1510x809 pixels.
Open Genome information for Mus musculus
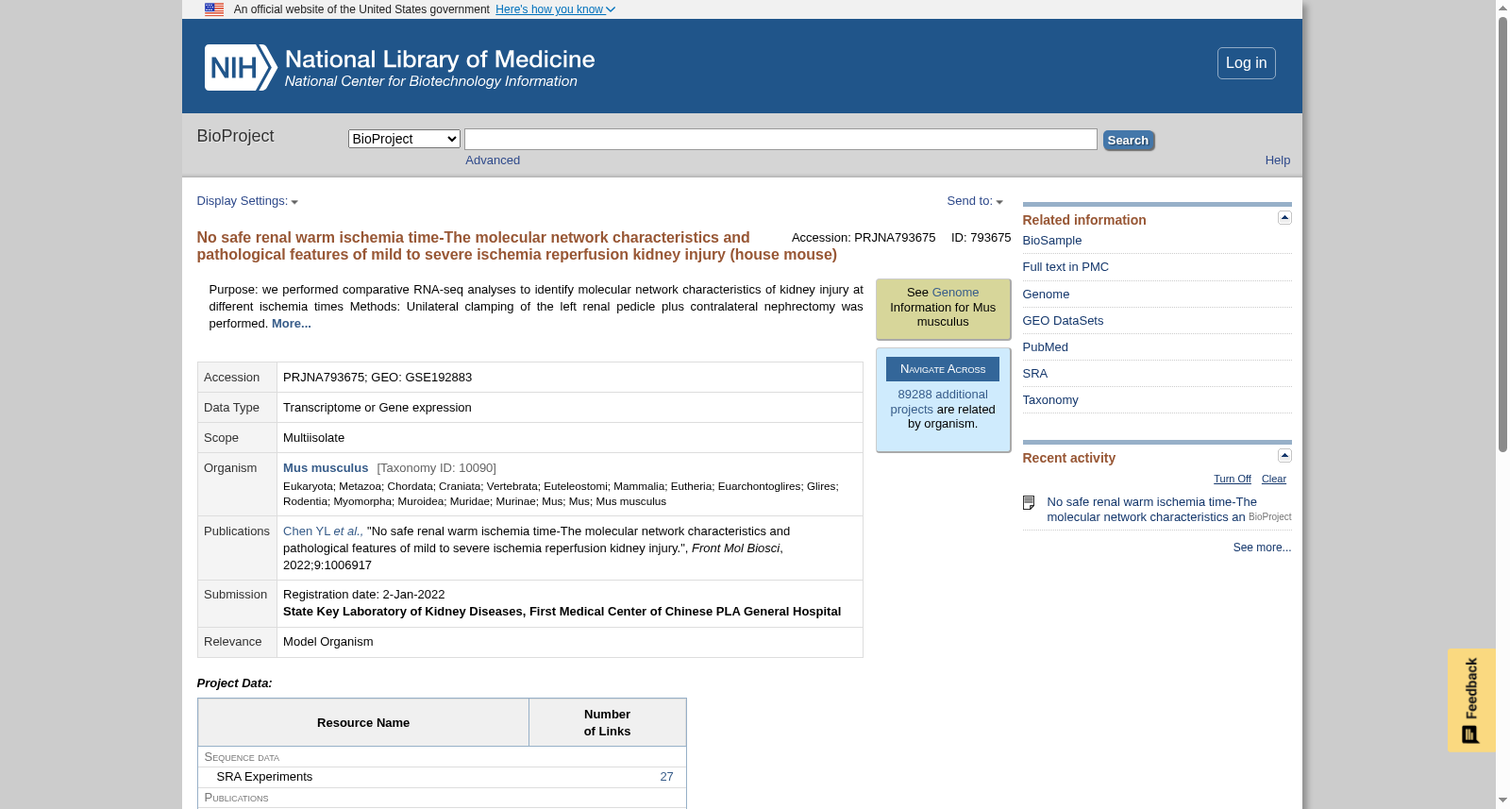tap(955, 293)
